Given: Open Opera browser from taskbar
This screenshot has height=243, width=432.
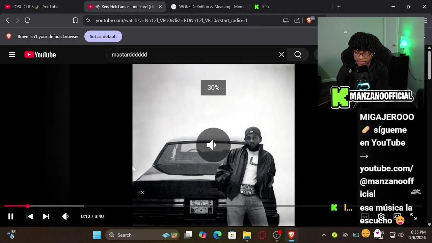Looking at the screenshot, I should pos(262,235).
